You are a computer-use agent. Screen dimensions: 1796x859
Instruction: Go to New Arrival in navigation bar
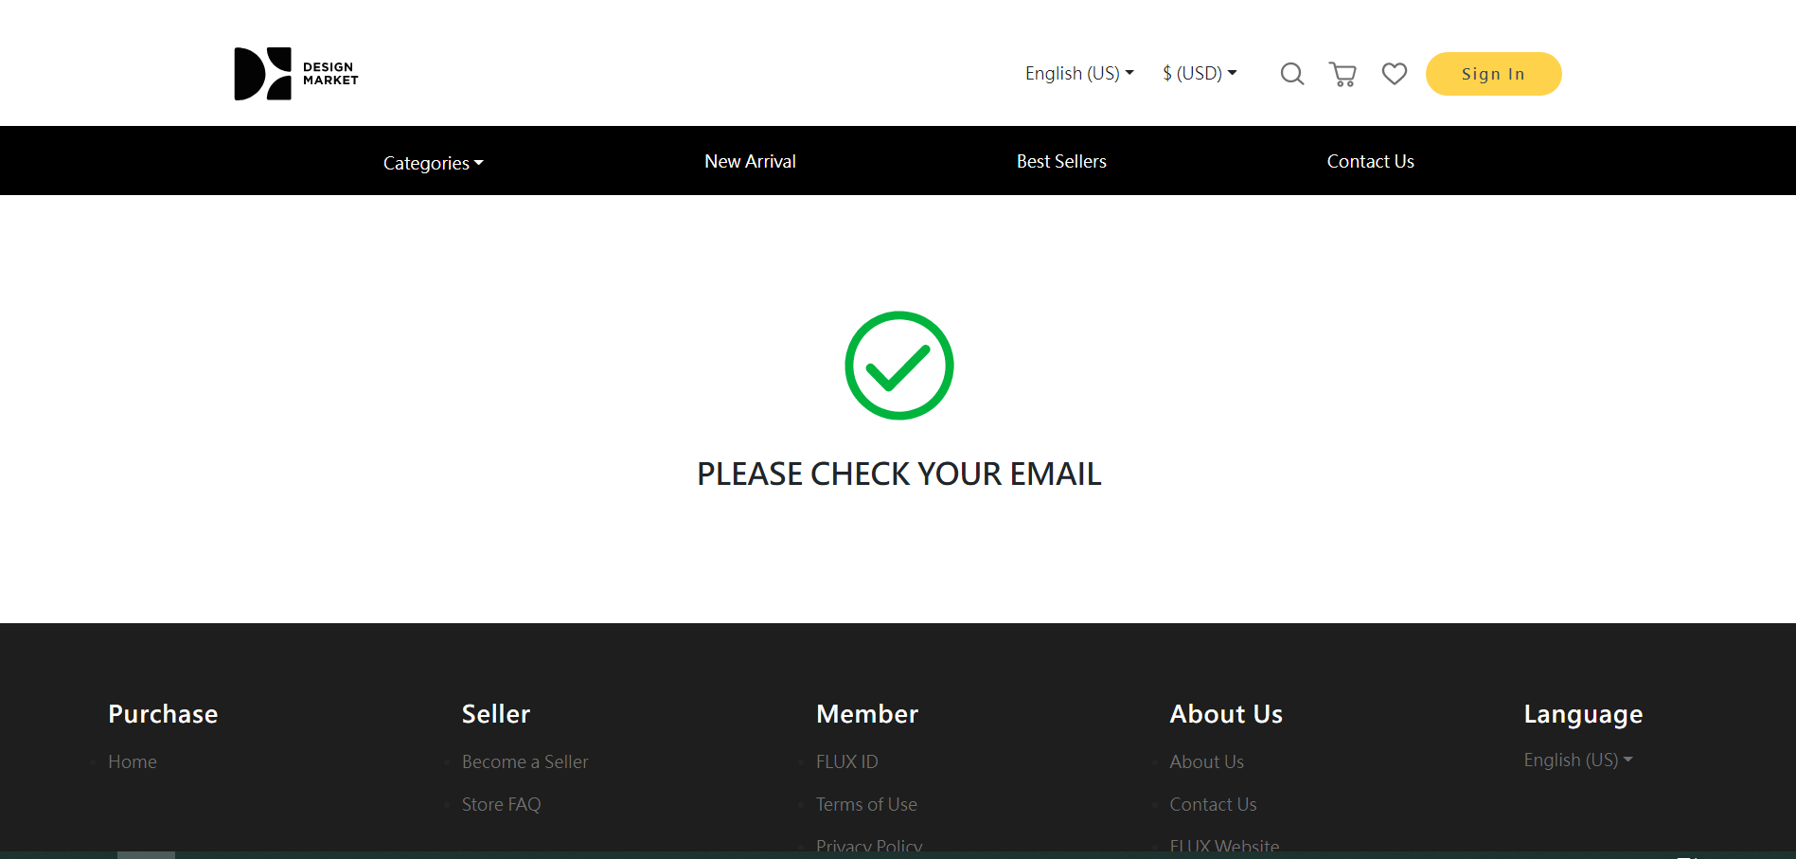750,162
